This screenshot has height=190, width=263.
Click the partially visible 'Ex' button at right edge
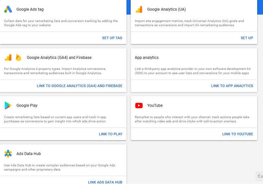point(260,176)
